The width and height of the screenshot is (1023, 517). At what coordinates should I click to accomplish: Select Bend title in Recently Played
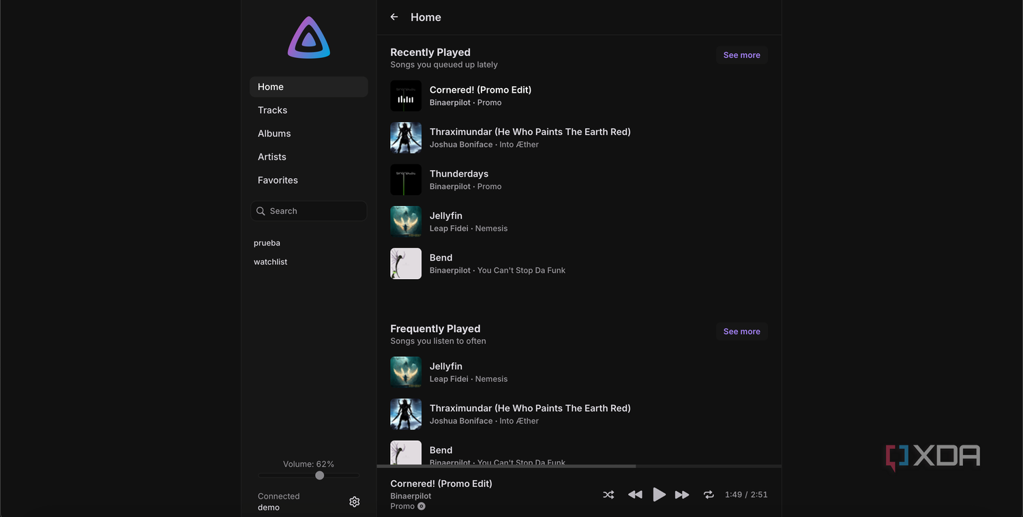click(x=441, y=258)
